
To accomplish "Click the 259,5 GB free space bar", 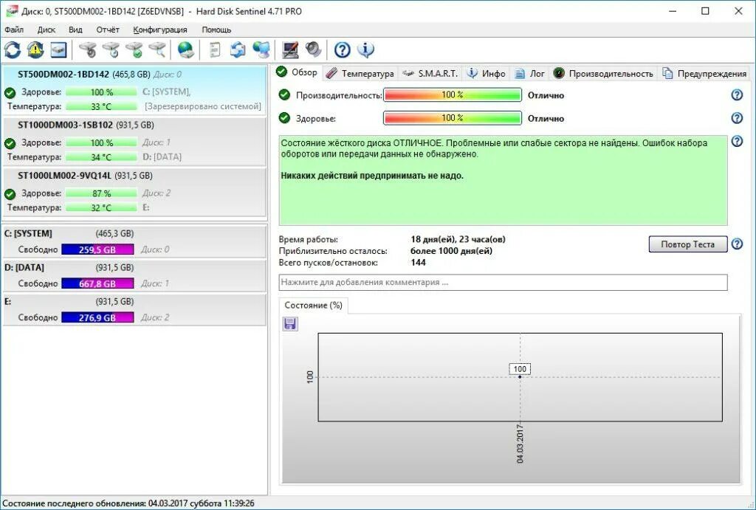I will coord(97,249).
